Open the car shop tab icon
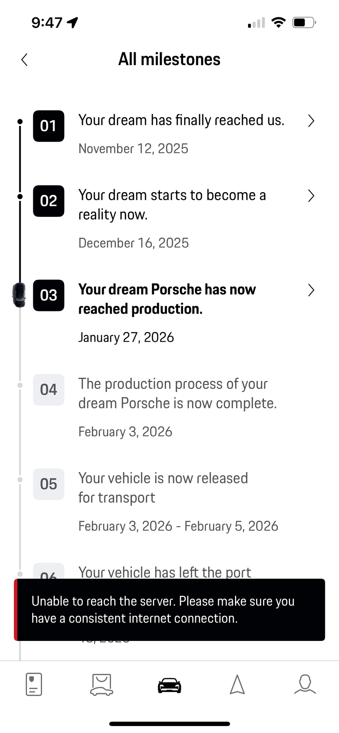Viewport: 339px width, 733px height. tap(102, 684)
